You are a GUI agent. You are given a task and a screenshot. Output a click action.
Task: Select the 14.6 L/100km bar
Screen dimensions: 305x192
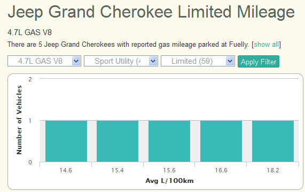66,141
